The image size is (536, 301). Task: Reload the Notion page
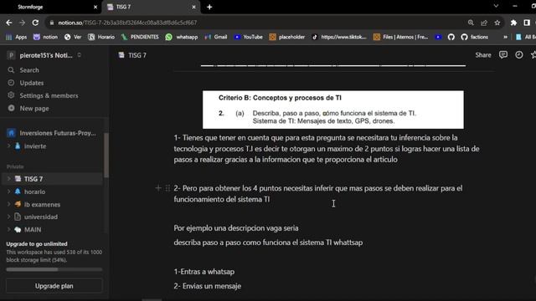tap(35, 23)
